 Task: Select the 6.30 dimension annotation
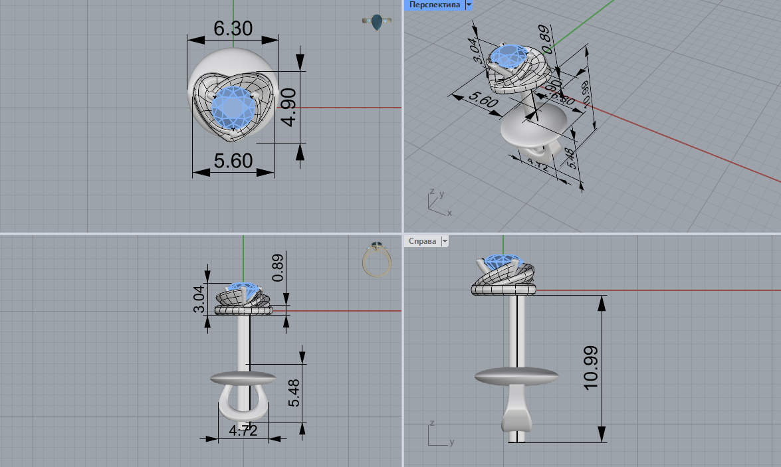click(233, 29)
